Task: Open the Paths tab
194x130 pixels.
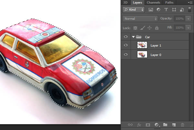Action: click(169, 3)
